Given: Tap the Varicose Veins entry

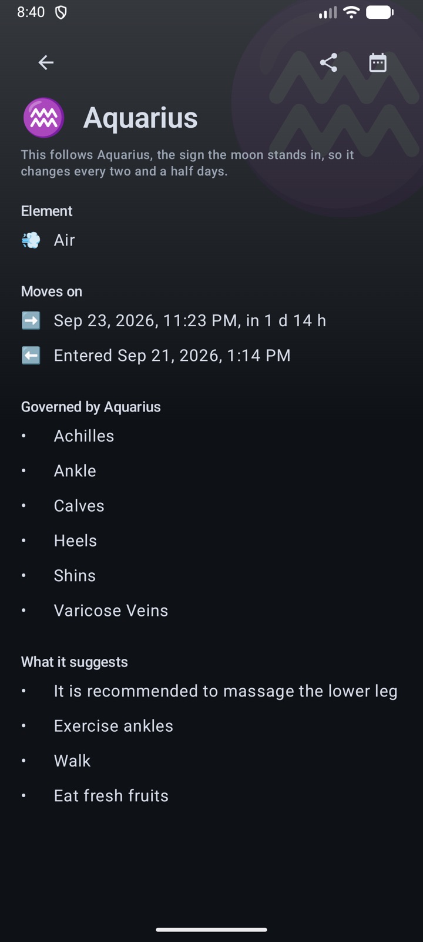Looking at the screenshot, I should coord(111,611).
